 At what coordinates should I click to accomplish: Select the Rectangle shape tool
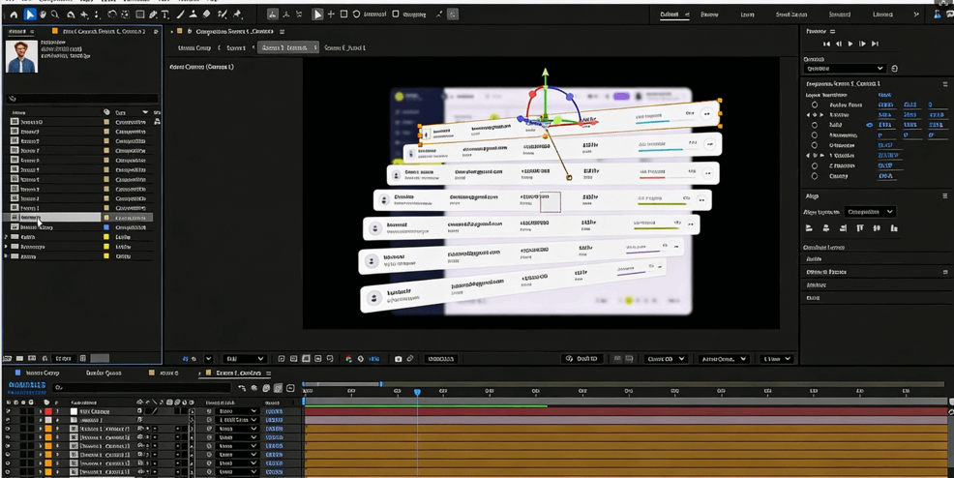(140, 15)
